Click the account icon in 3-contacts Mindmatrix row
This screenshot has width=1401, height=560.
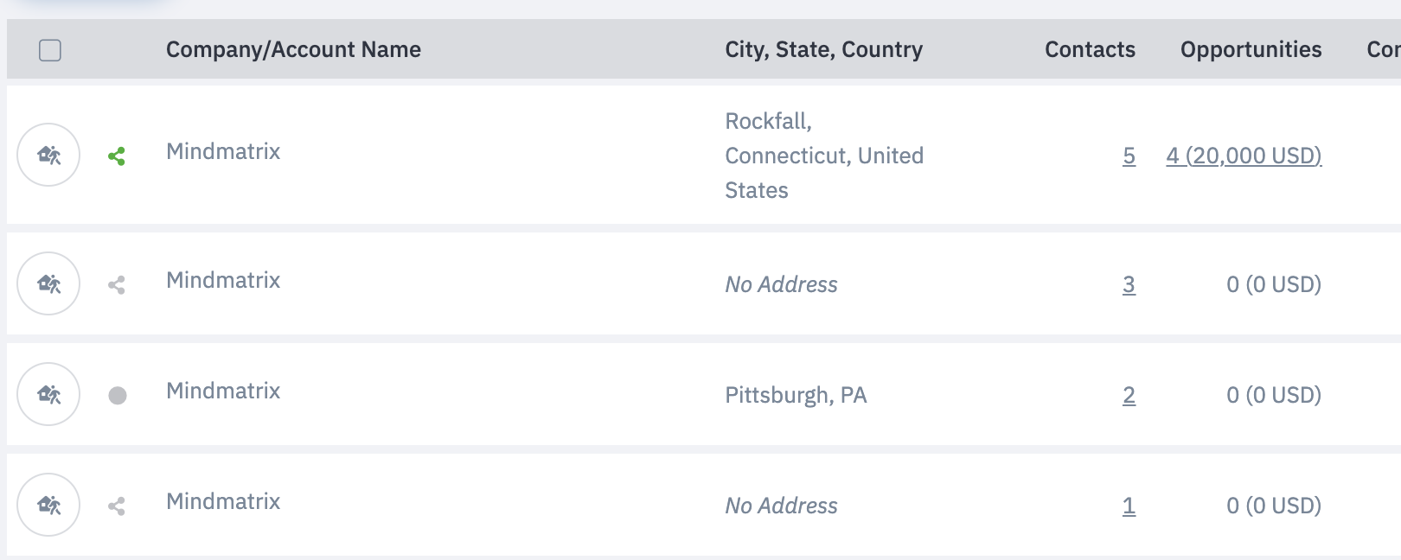[x=48, y=283]
